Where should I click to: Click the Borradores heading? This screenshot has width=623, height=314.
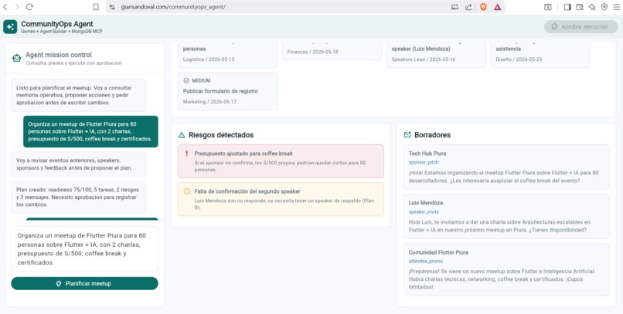tap(432, 135)
